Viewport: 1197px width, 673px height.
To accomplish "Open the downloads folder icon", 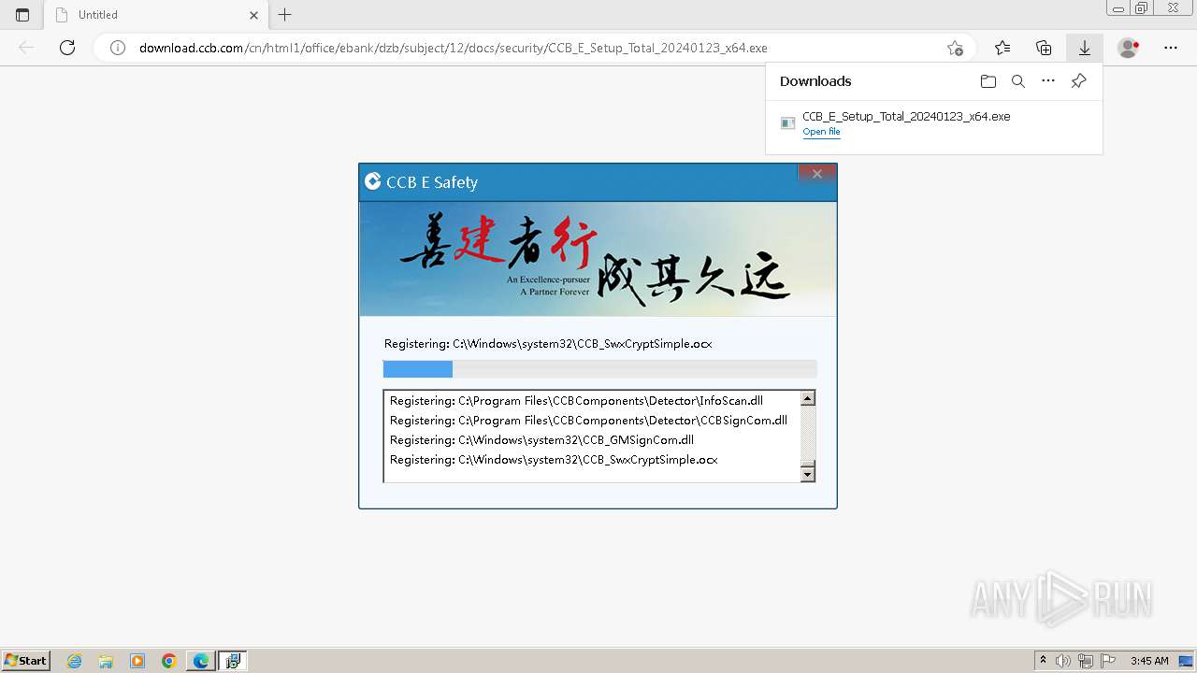I will [988, 81].
